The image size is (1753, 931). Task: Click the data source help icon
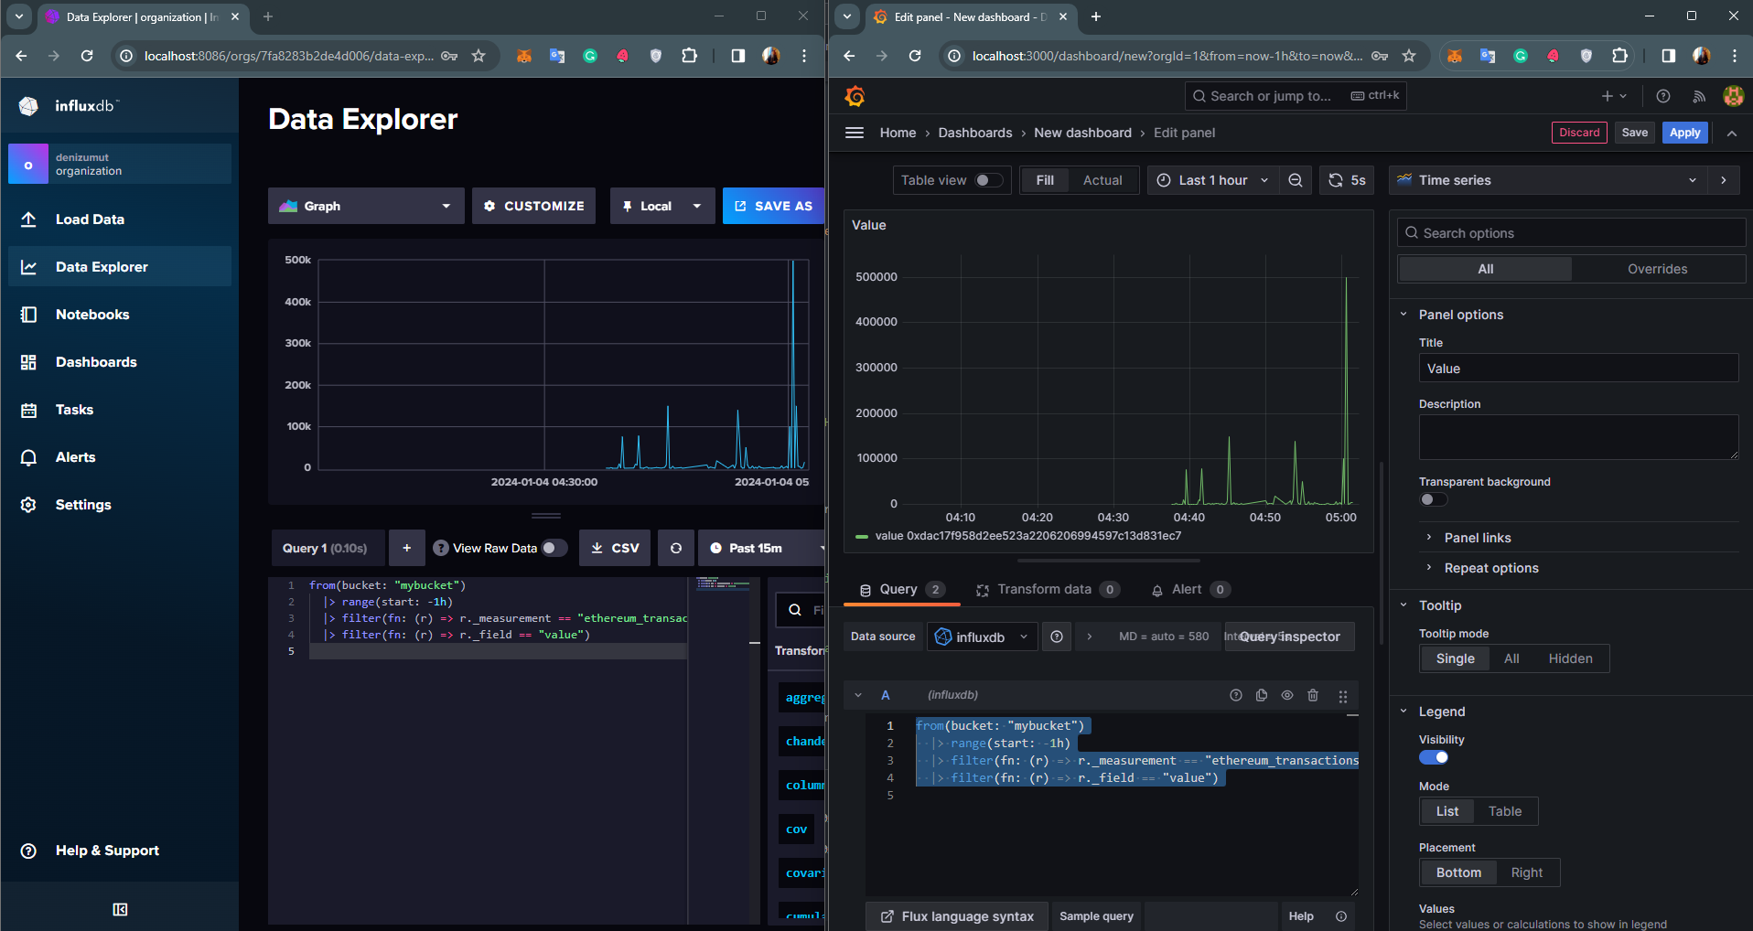point(1057,637)
